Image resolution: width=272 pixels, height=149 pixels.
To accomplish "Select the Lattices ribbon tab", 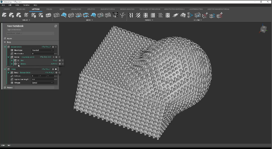I will pos(36,9).
